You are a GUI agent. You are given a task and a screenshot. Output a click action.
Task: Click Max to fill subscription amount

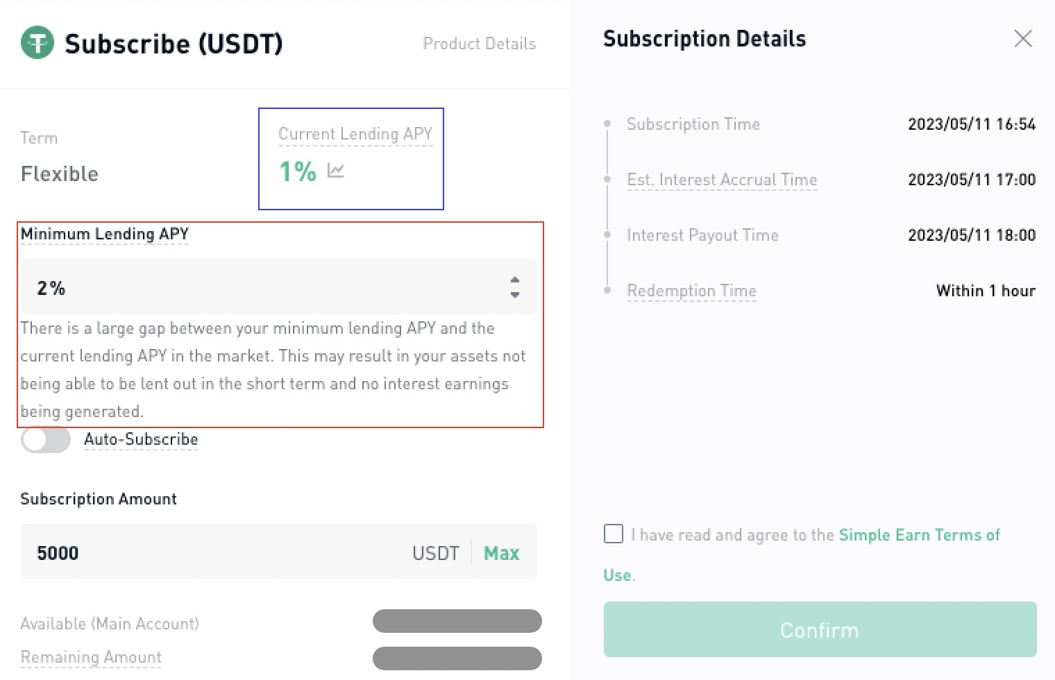pyautogui.click(x=501, y=553)
